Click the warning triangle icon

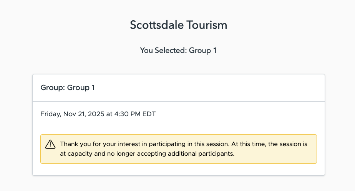(x=50, y=145)
